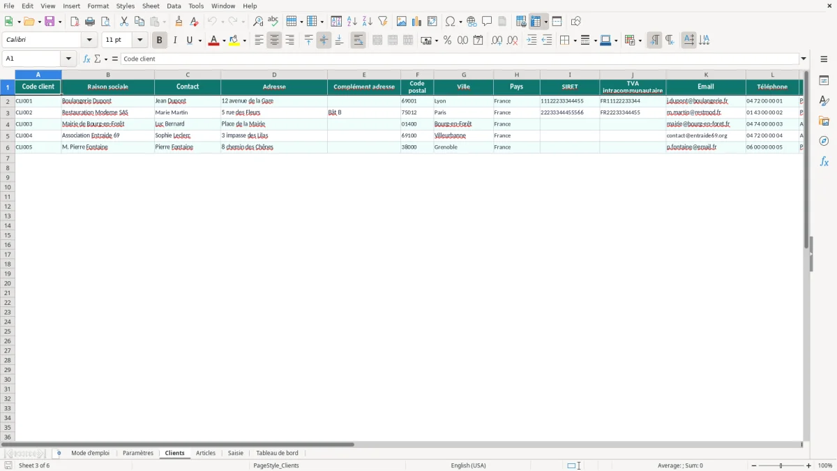The image size is (837, 471).
Task: Enable right alignment
Action: click(x=289, y=40)
